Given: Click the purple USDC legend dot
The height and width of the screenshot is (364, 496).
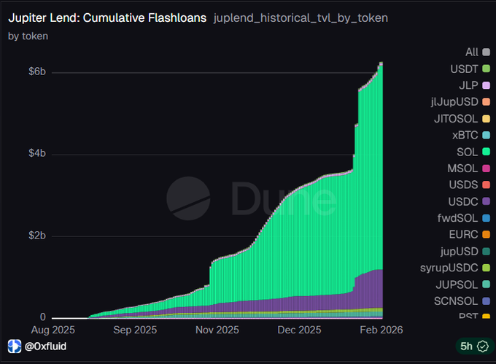Looking at the screenshot, I should click(x=486, y=201).
